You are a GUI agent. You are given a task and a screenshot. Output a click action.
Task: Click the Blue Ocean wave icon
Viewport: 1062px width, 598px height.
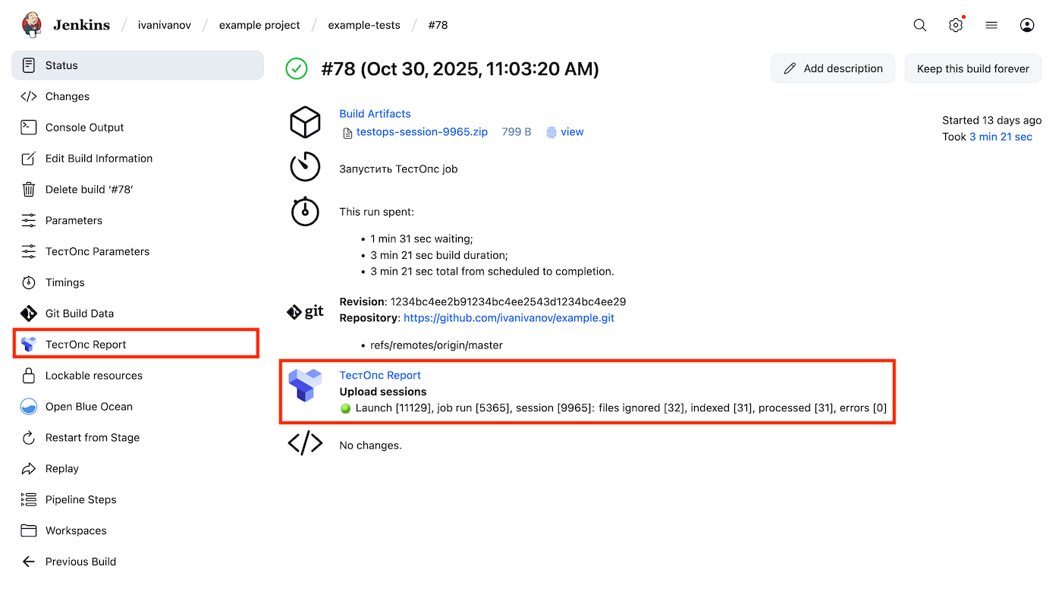29,407
